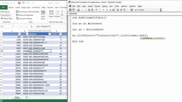Click Toolbox icon in VBA toolbar
This screenshot has width=182, height=102.
click(x=127, y=10)
